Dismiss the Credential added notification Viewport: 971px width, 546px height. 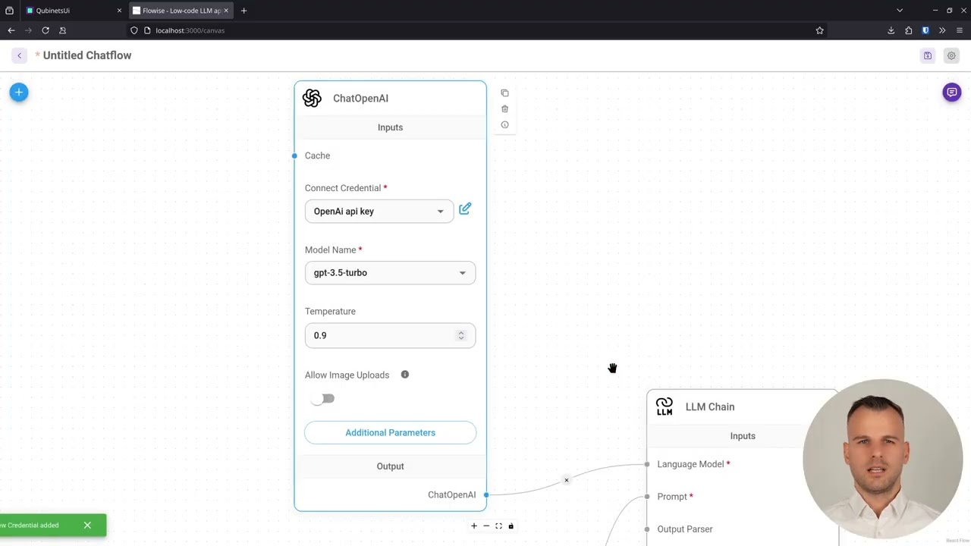87,525
